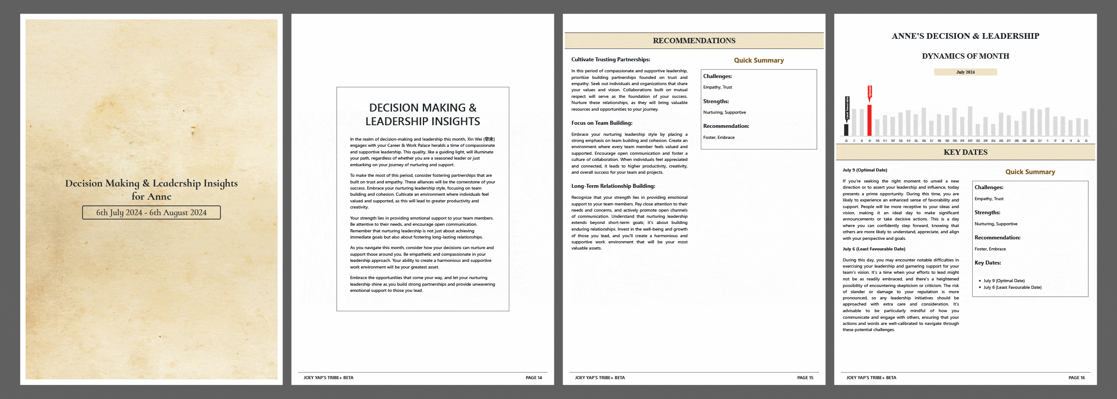Click the Decision Making & Leadership Insights title

422,115
